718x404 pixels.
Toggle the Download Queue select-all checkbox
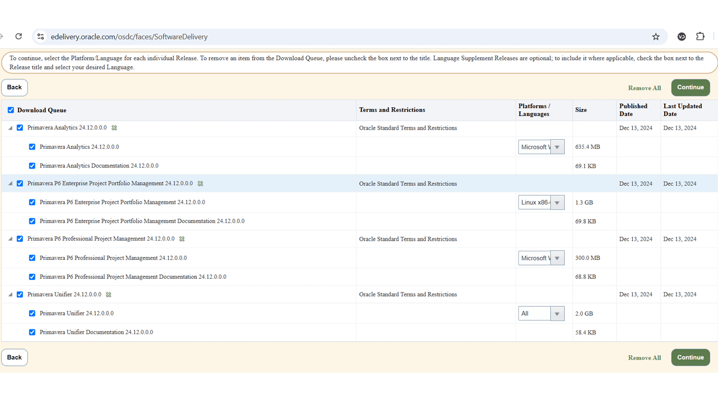(x=11, y=110)
